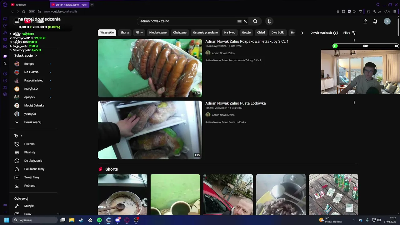Select the Filmy filter chip
This screenshot has height=225, width=400.
[x=139, y=32]
